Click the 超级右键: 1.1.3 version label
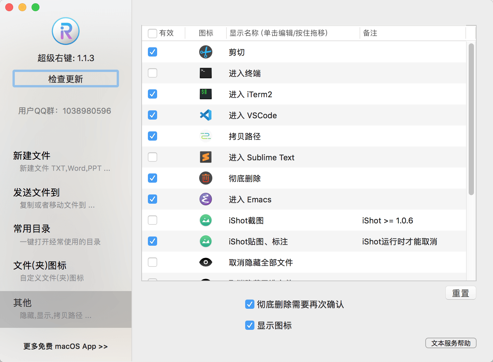Viewport: 493px width, 362px height. click(x=66, y=58)
